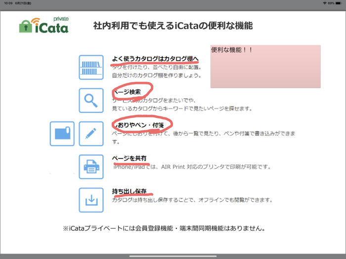Select the pink sticky note '便利な機能！！'

point(265,67)
